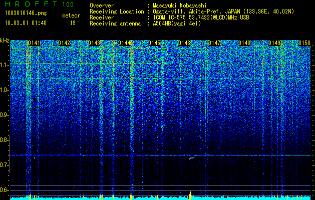The width and height of the screenshot is (315, 200).
Task: Click the 1.0.0 version number
Action: coord(68,4)
